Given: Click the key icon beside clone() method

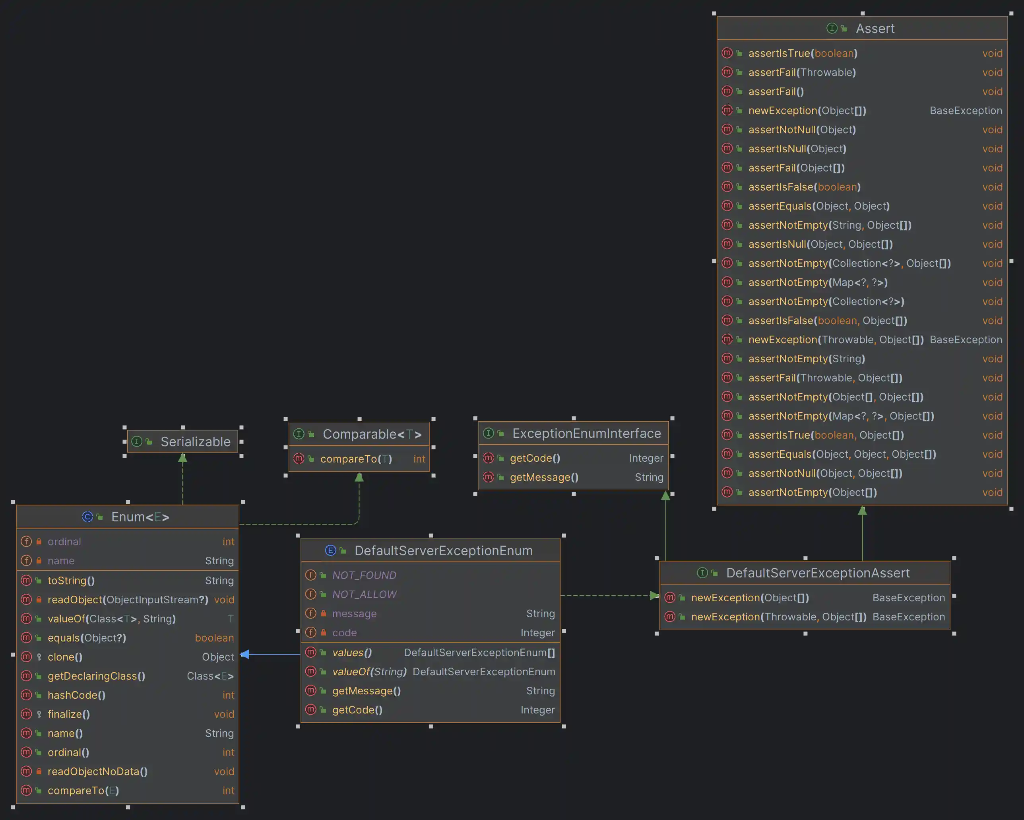Looking at the screenshot, I should (39, 657).
